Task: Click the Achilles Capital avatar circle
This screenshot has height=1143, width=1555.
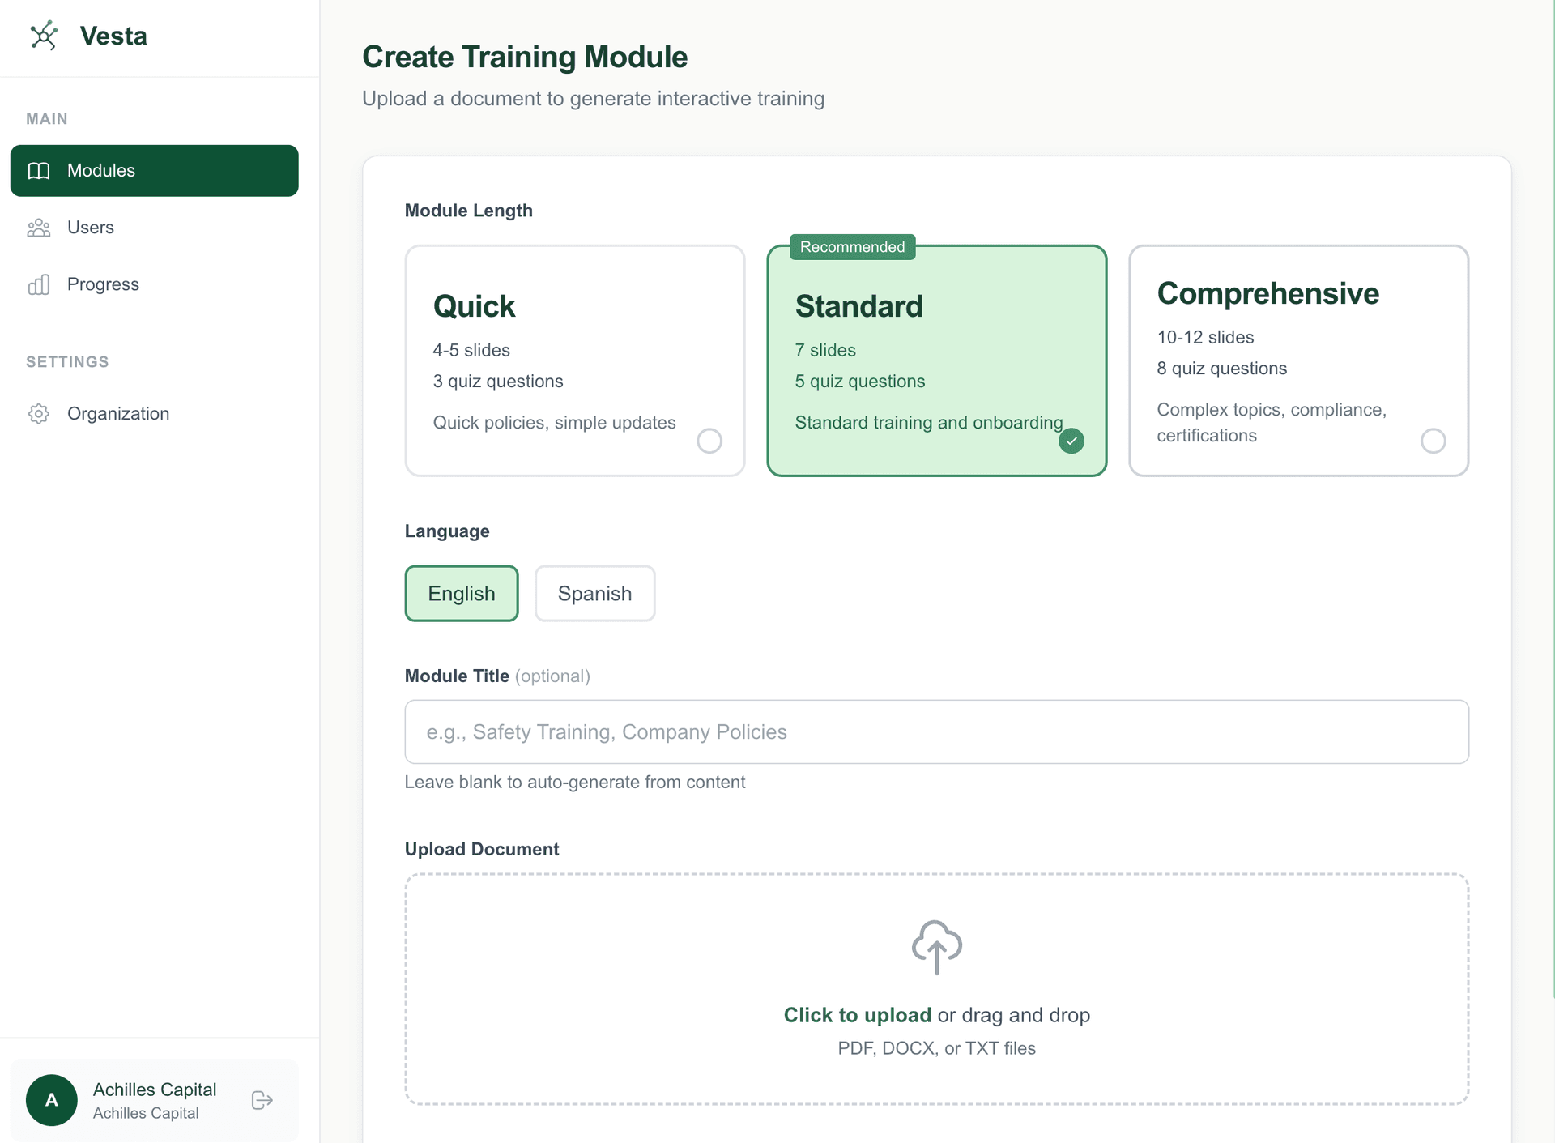Action: 51,1100
